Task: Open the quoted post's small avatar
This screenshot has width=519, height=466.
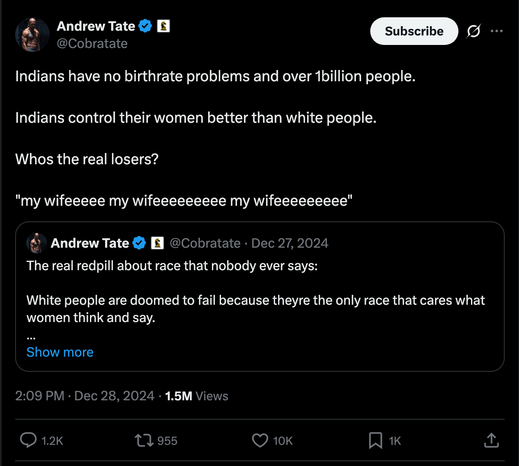Action: click(37, 243)
